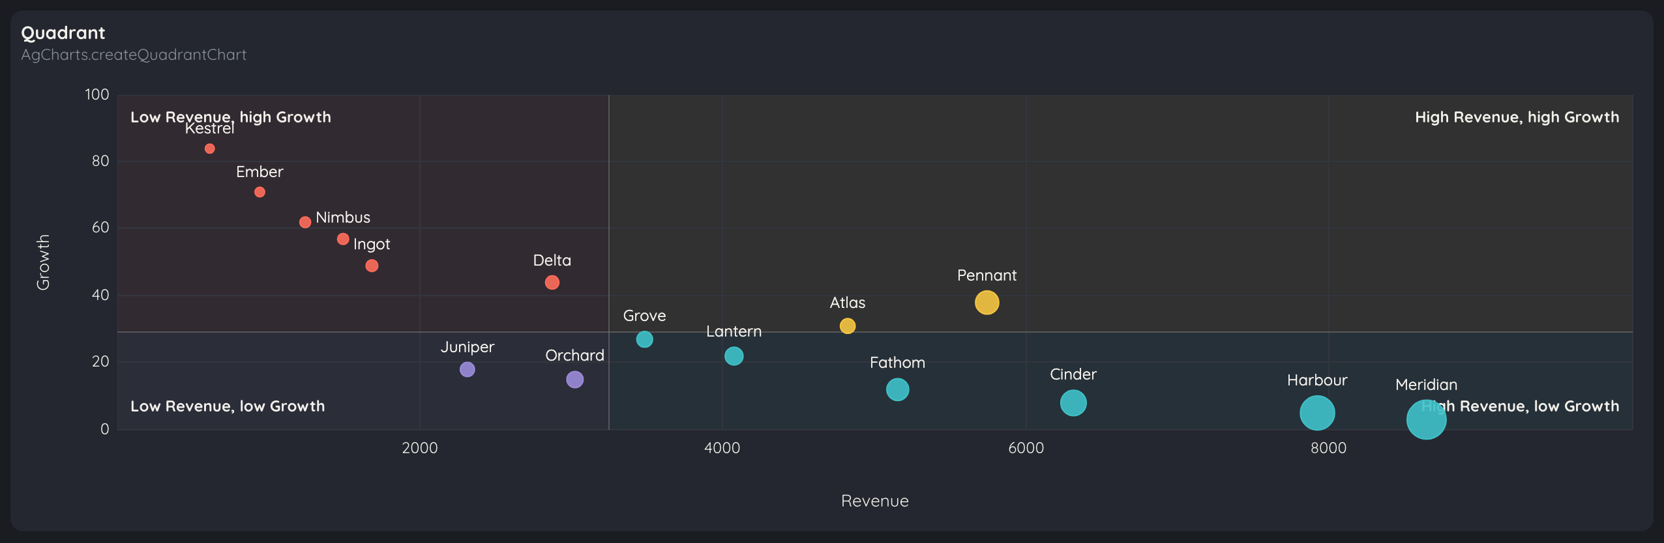
Task: Click the "Juniper" text label
Action: [468, 347]
